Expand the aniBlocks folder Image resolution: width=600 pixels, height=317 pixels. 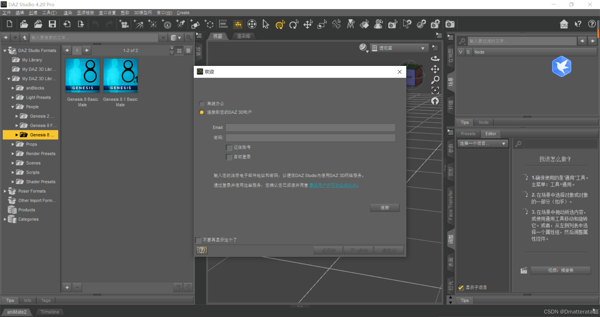pyautogui.click(x=12, y=88)
